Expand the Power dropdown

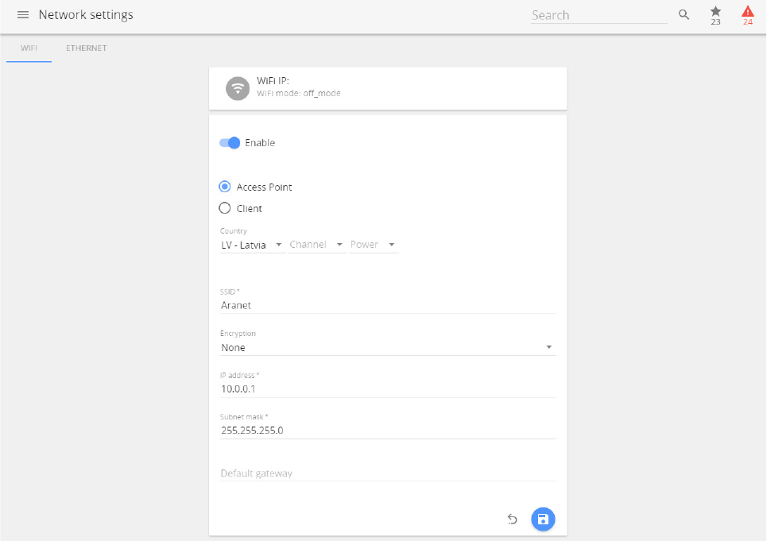(374, 245)
